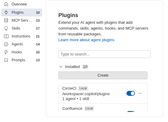The width and height of the screenshot is (168, 122).
Task: Collapse the Installed section chevron
Action: 61,67
